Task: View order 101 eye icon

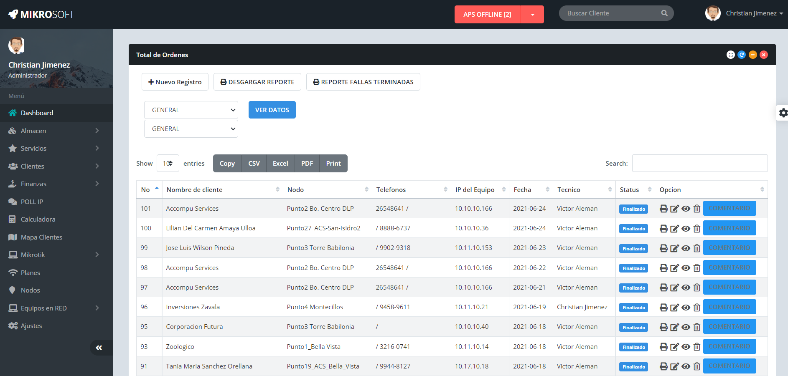Action: 686,209
